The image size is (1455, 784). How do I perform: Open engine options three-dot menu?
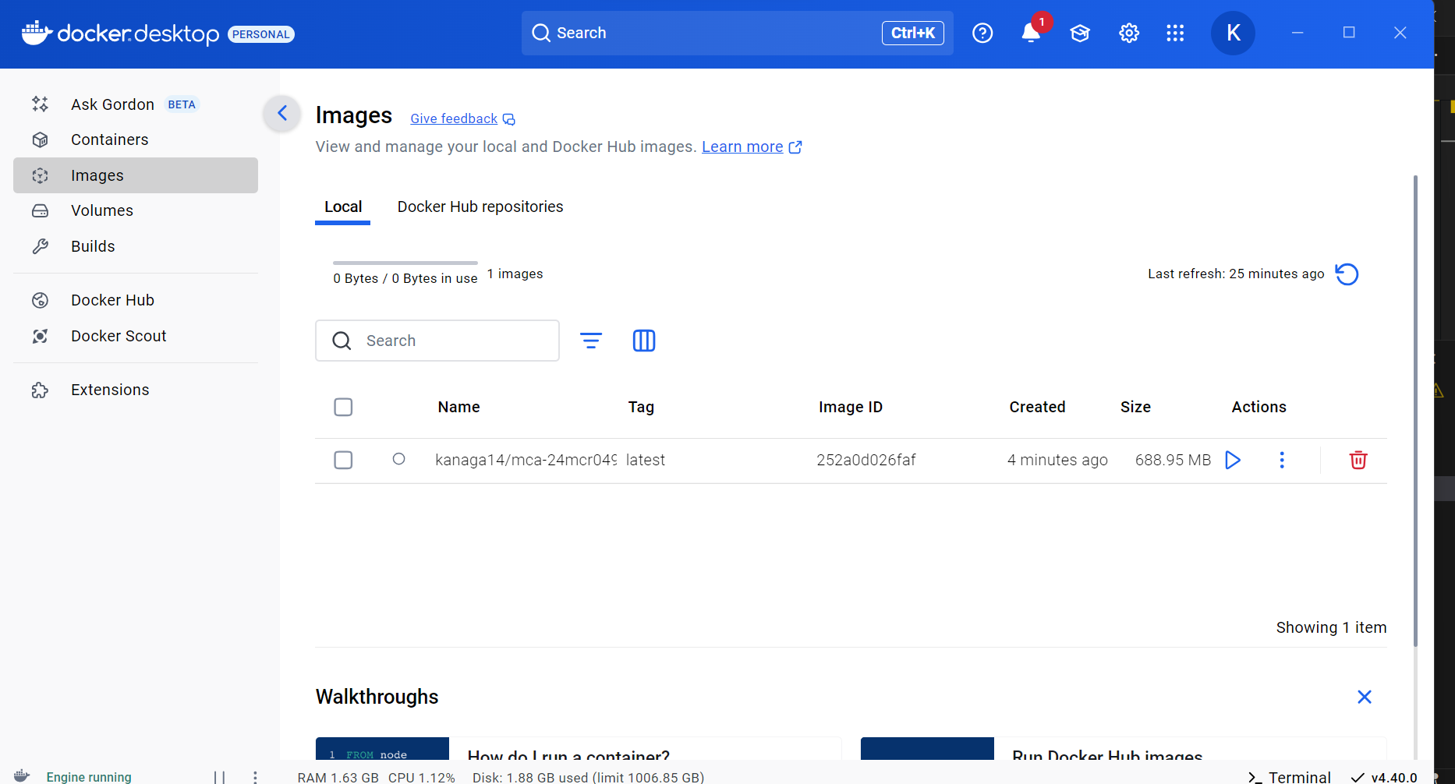tap(255, 777)
